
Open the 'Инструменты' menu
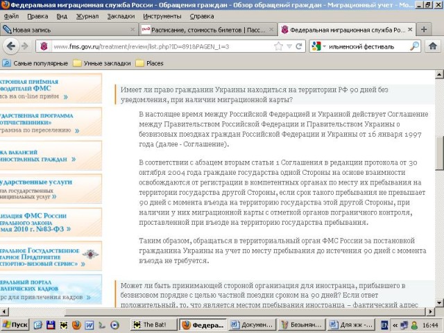163,15
